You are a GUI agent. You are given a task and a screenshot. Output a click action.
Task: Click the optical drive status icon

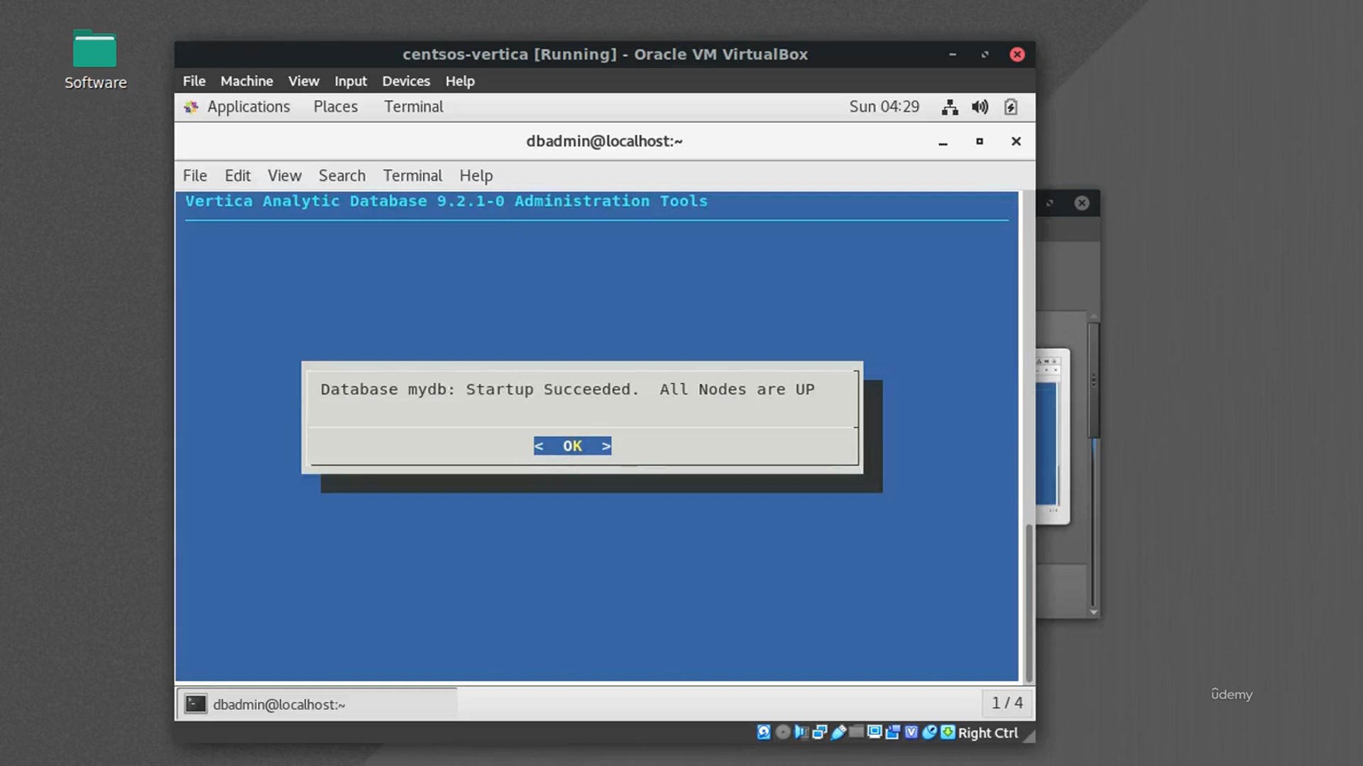coord(782,733)
